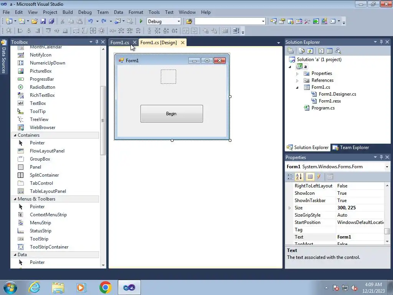Viewport: 393px width, 295px height.
Task: Click the Save icon in the toolbar
Action: pyautogui.click(x=43, y=22)
